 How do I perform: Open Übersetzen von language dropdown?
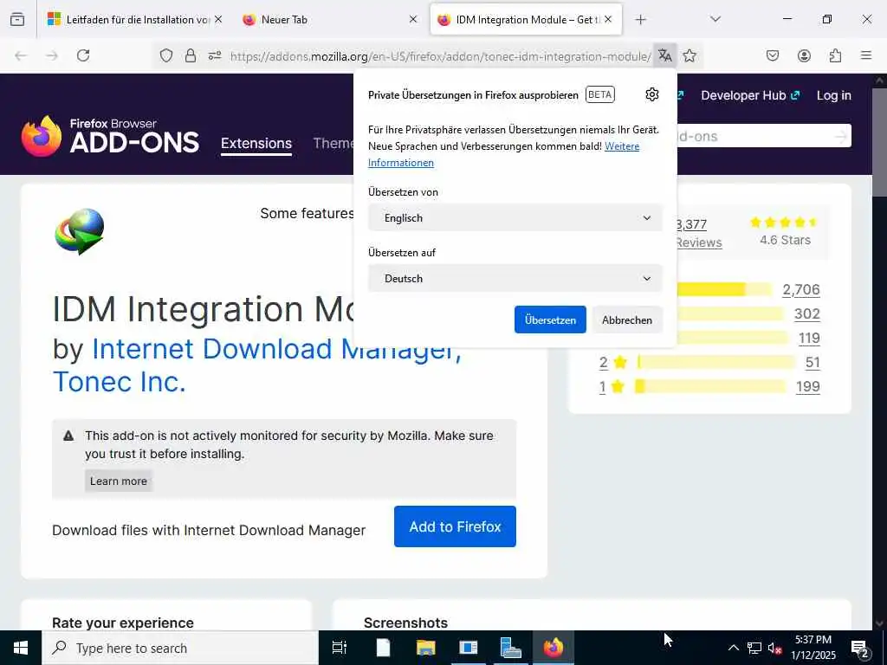(x=515, y=218)
